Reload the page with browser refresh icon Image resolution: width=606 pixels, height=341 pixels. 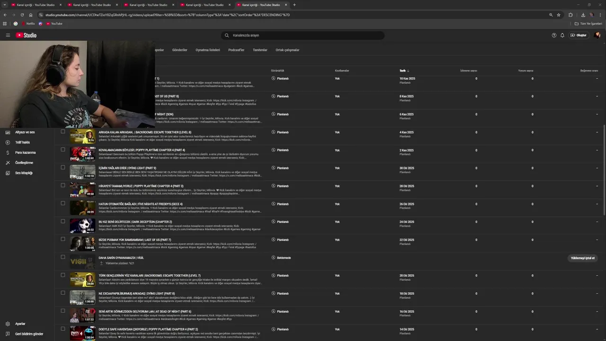click(x=22, y=15)
